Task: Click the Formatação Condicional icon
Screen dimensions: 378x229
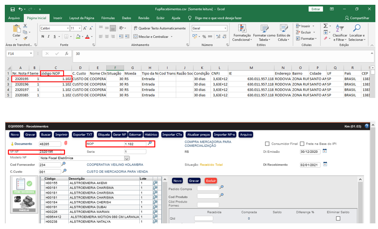Action: [241, 29]
